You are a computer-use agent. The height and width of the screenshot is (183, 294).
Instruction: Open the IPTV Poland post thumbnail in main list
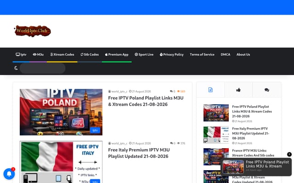61,112
